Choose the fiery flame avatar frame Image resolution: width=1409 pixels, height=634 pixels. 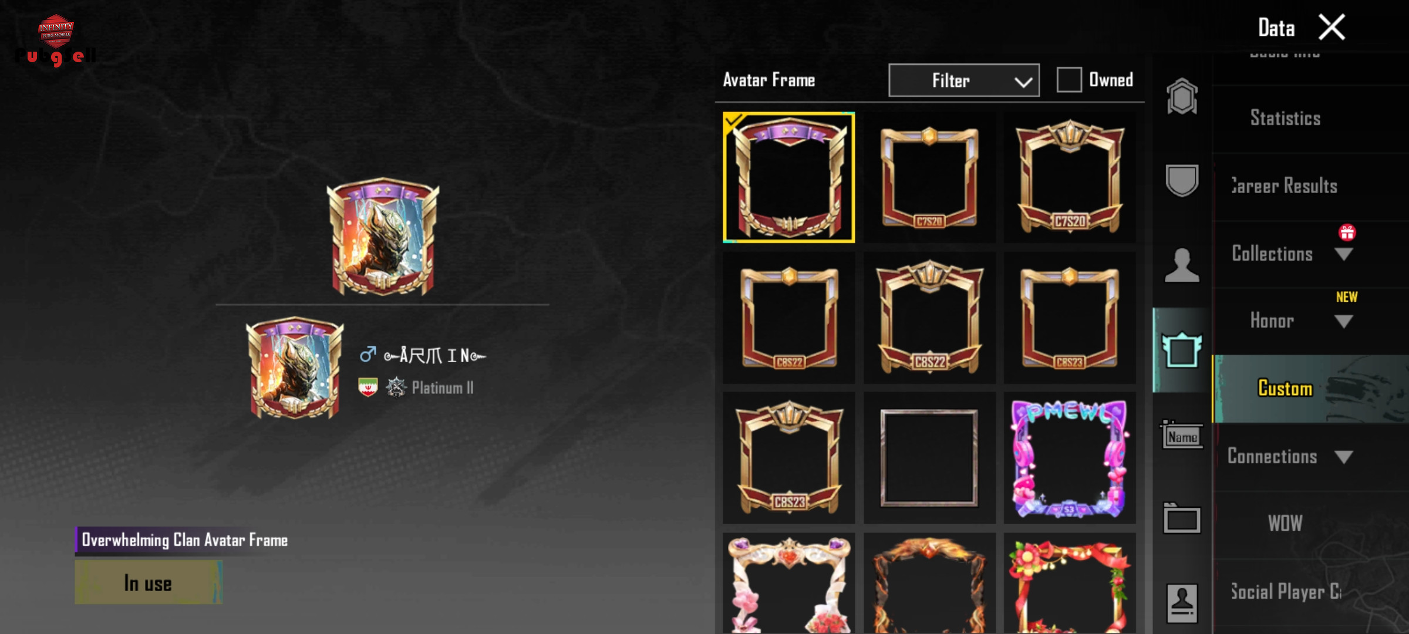tap(929, 584)
